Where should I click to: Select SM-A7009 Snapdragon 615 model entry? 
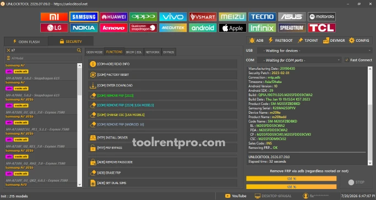[41, 72]
